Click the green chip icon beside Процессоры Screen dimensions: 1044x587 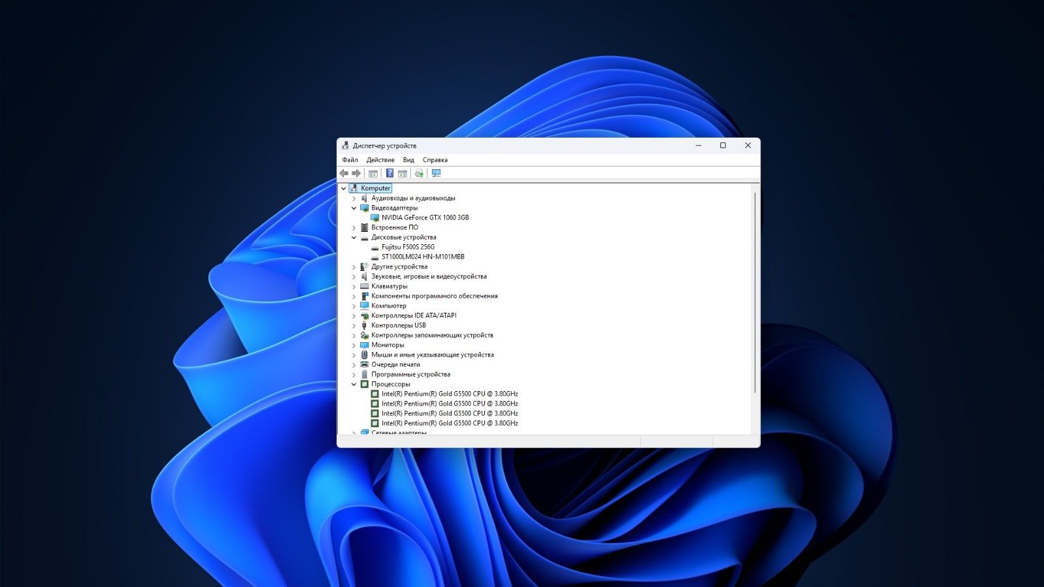pos(364,384)
